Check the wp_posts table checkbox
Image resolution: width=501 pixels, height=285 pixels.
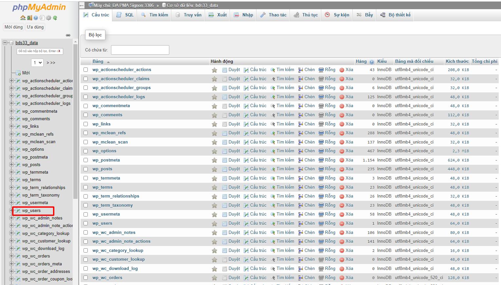click(x=86, y=169)
